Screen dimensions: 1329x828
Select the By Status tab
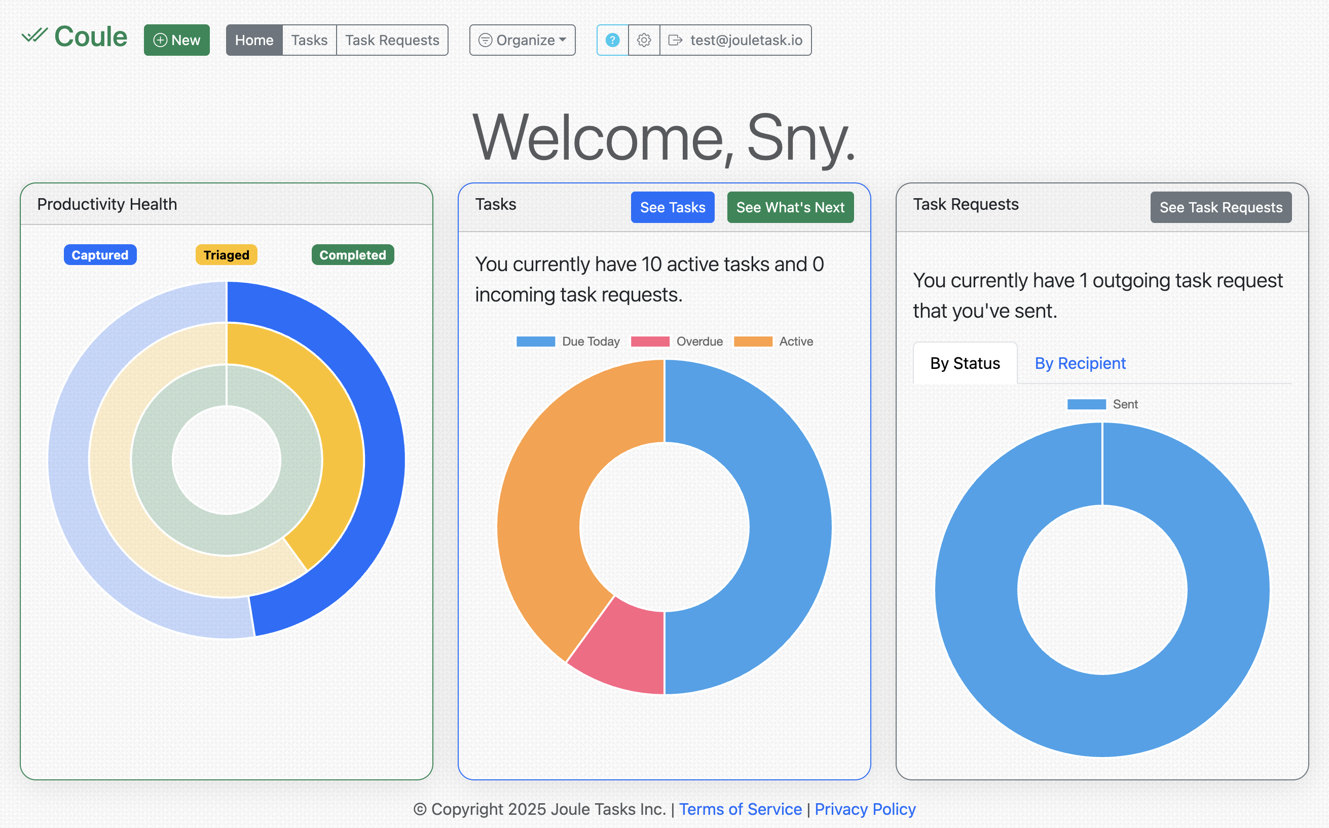(965, 363)
